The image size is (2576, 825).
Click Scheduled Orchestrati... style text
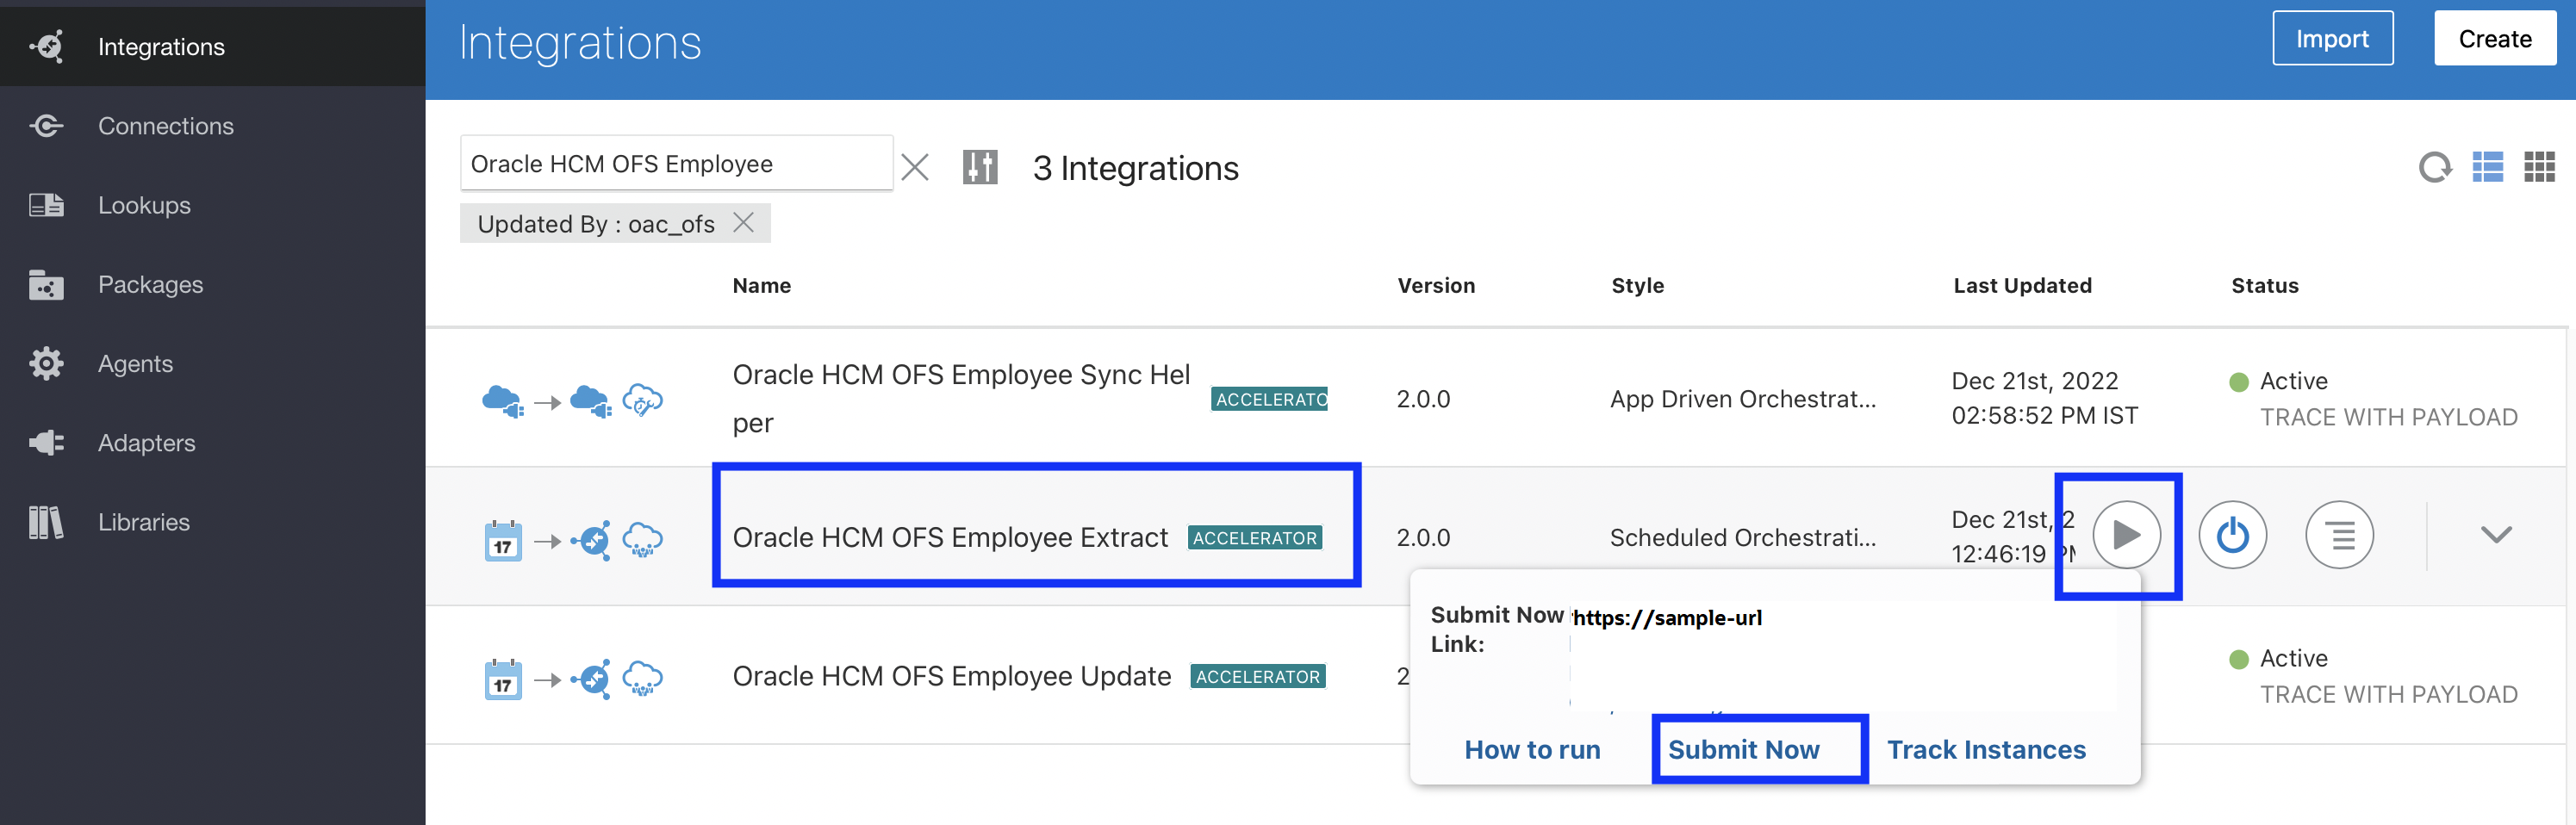1742,537
